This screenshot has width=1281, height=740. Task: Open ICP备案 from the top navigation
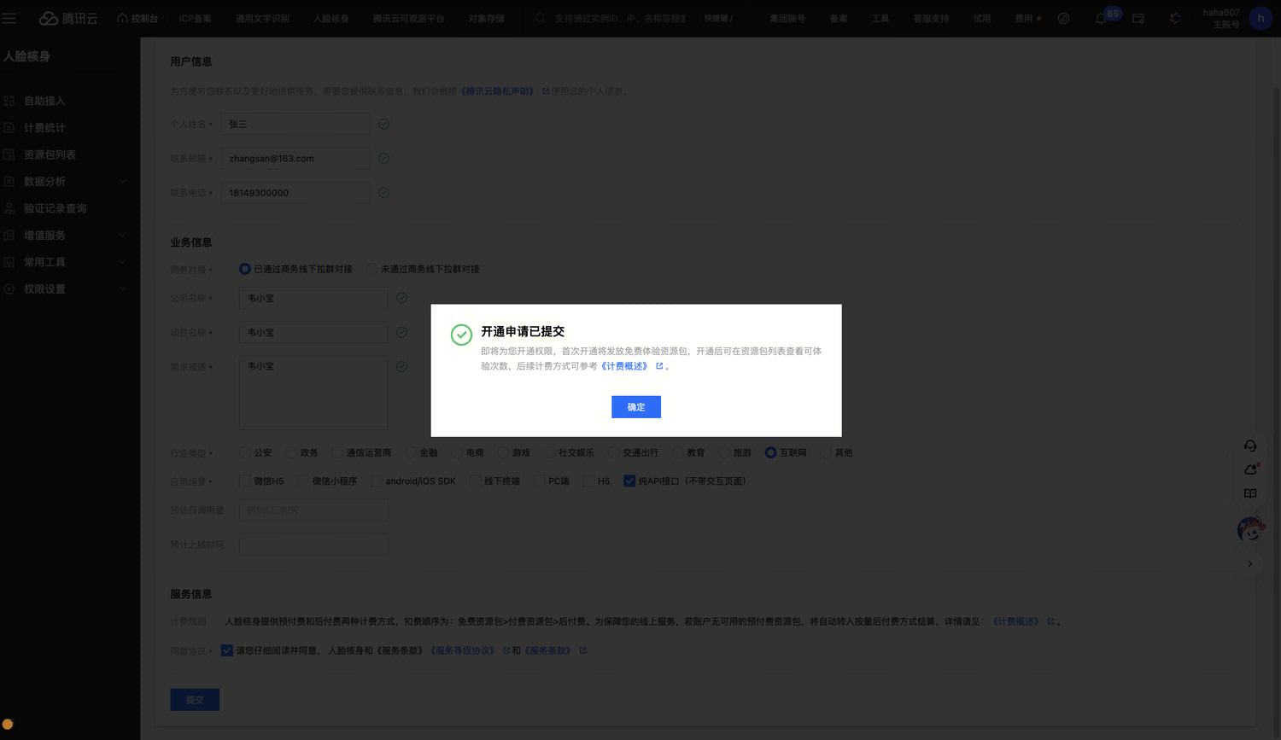click(196, 18)
